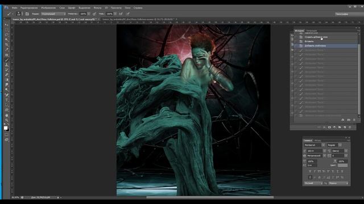Viewport: 364px width, 204px height.
Task: Select the Path Selection tool
Action: [x=7, y=105]
